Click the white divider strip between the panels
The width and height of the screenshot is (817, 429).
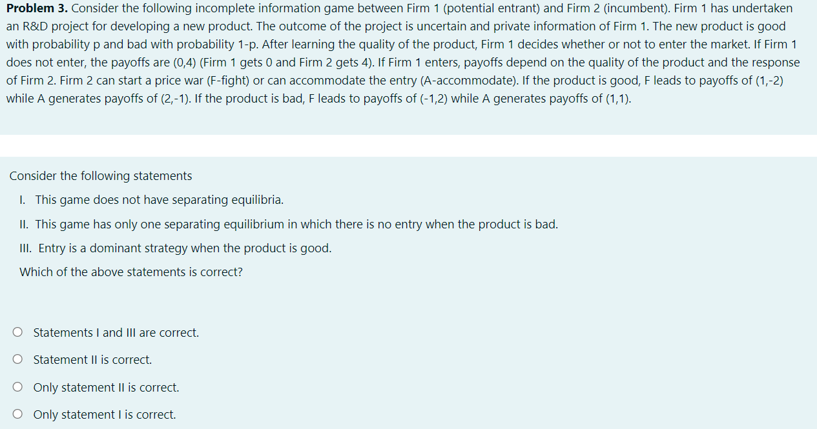408,146
